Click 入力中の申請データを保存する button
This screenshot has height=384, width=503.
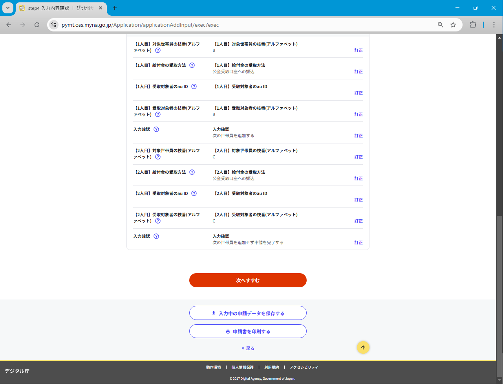coord(248,313)
